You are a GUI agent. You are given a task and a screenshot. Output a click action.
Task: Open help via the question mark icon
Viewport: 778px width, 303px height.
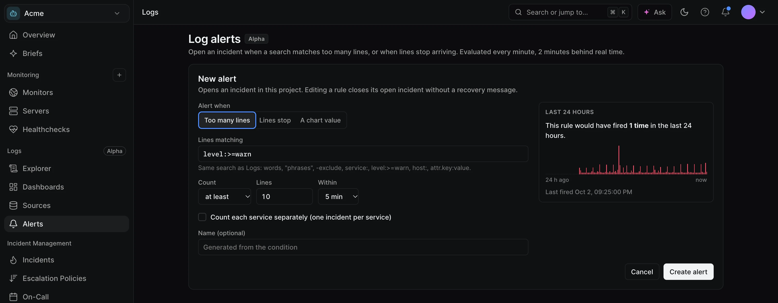pos(705,12)
